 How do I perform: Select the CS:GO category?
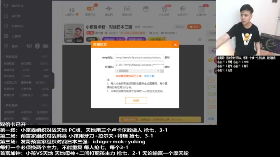click(x=26, y=76)
